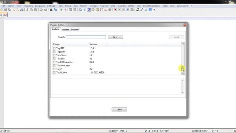The width and height of the screenshot is (236, 133).
Task: Click the Undo arrow icon
Action: tap(41, 10)
